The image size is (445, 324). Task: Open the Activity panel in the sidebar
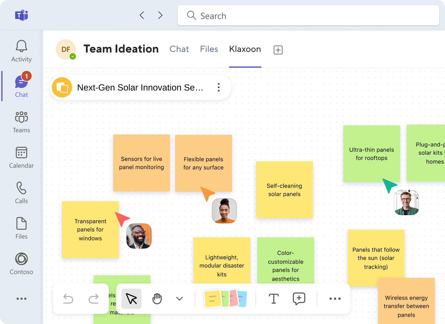click(x=21, y=51)
